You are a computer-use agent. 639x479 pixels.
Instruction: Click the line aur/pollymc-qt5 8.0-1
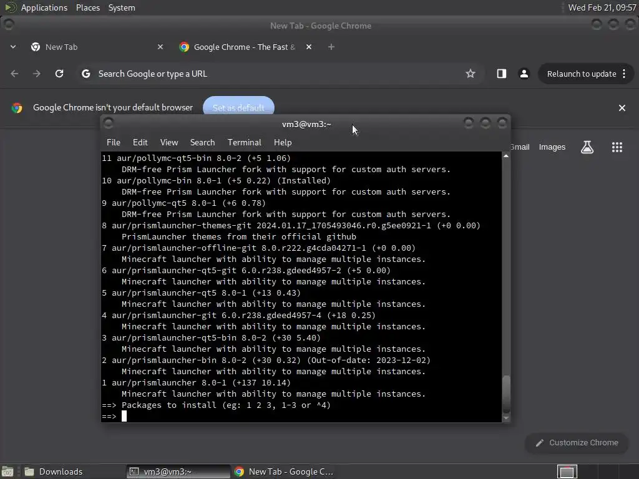(183, 203)
